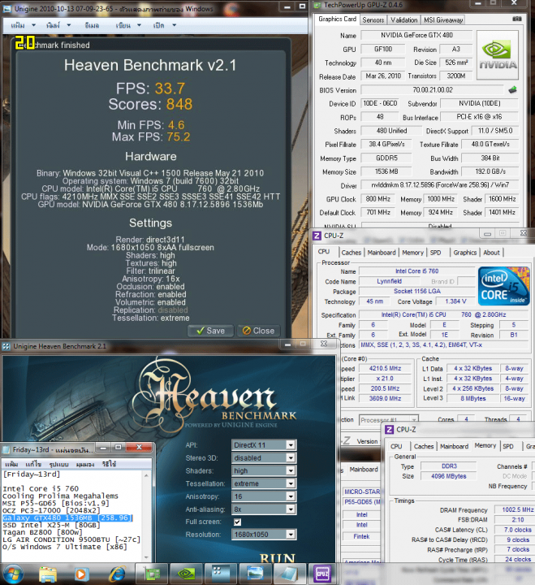Launch Windows Media Player from taskbar
This screenshot has height=585, width=535.
coord(81,574)
